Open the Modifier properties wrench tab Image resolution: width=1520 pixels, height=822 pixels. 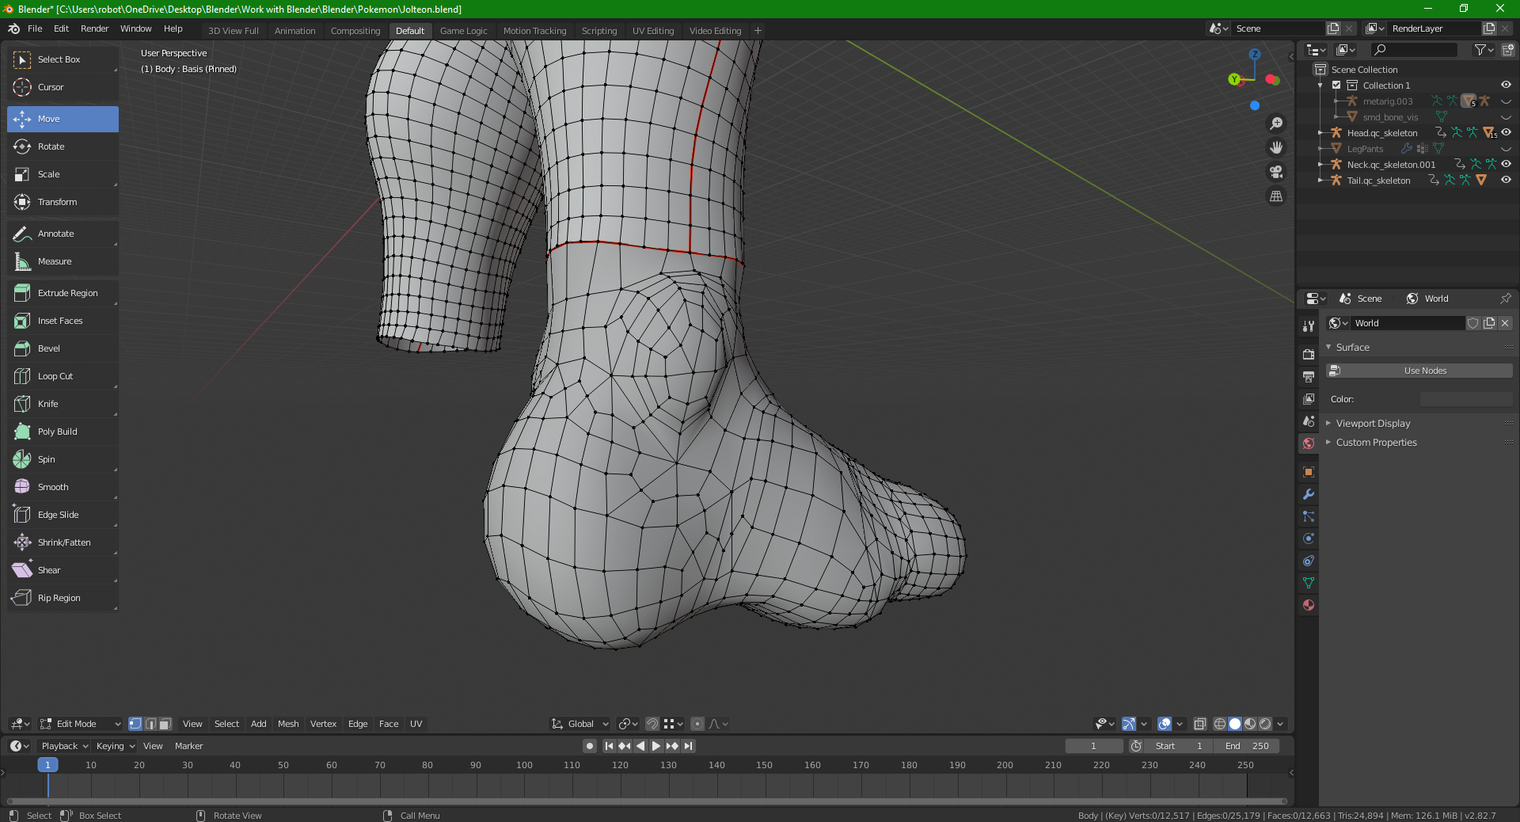(x=1309, y=494)
